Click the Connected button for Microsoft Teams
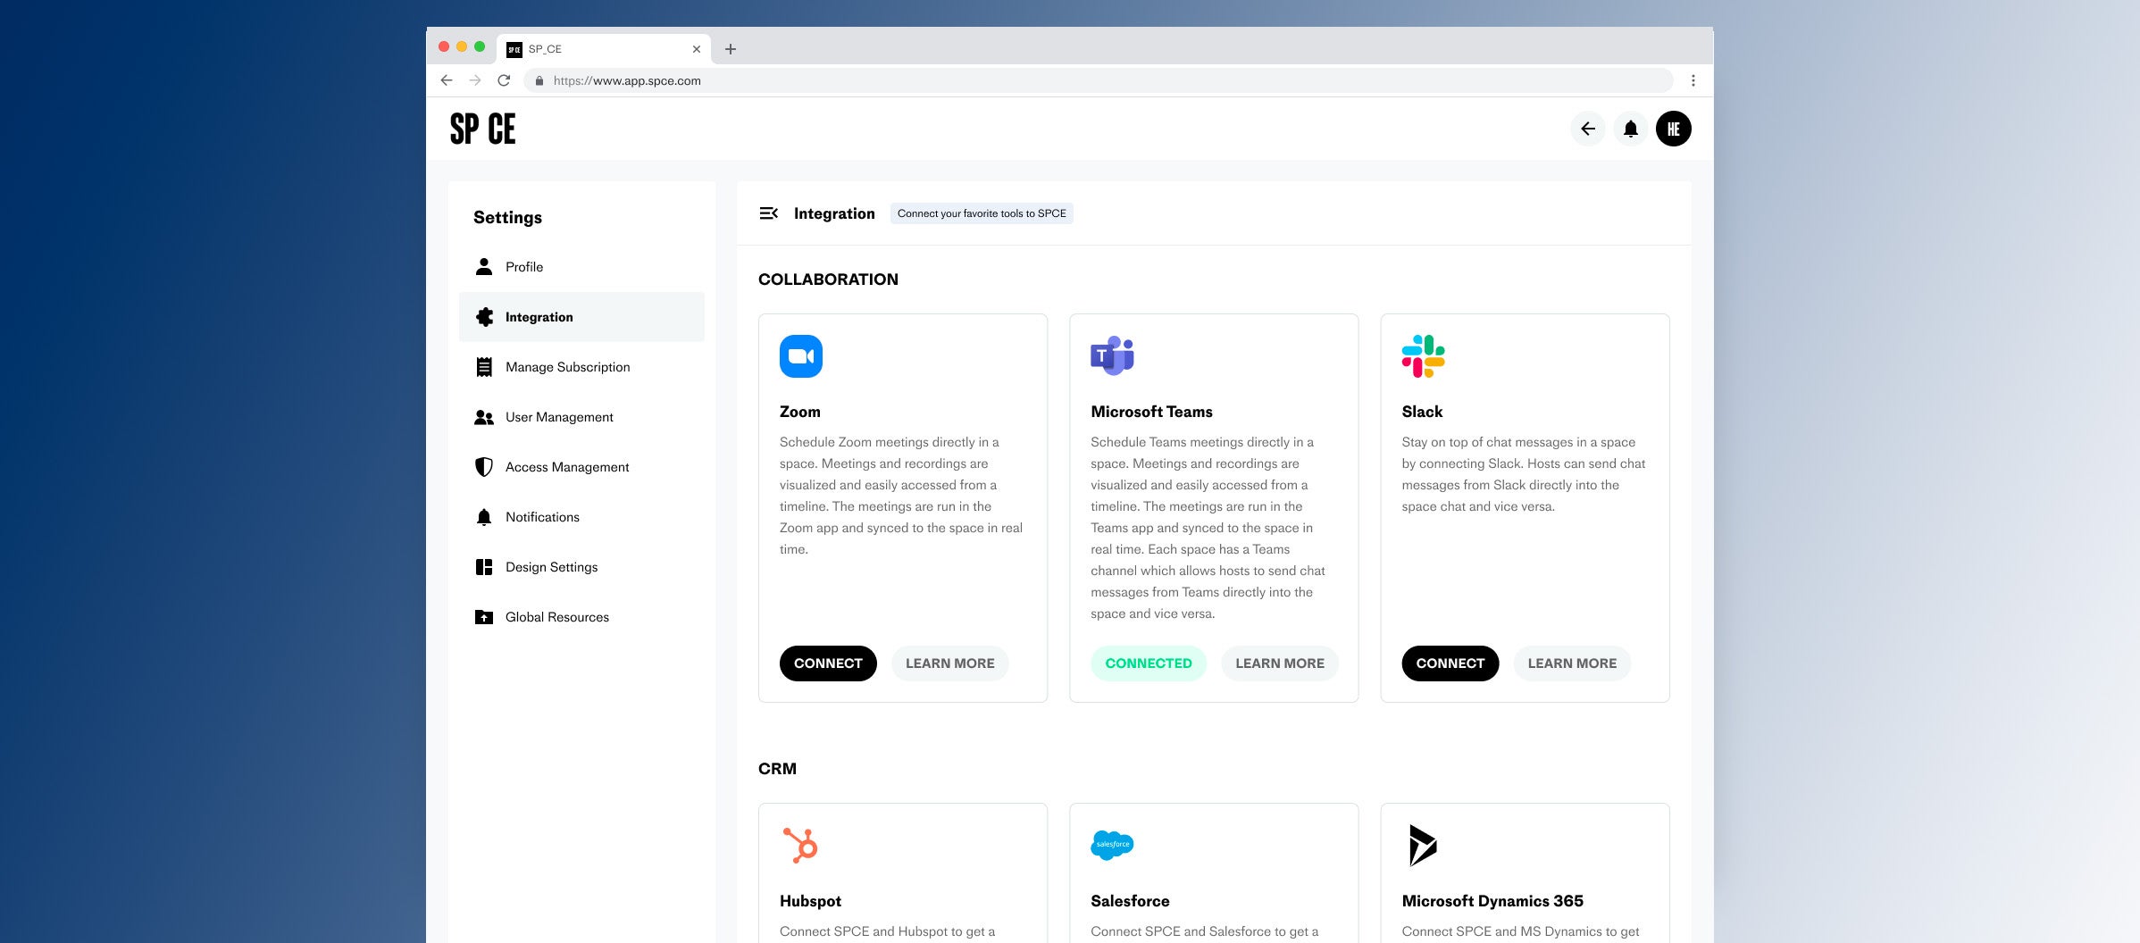 coord(1148,663)
